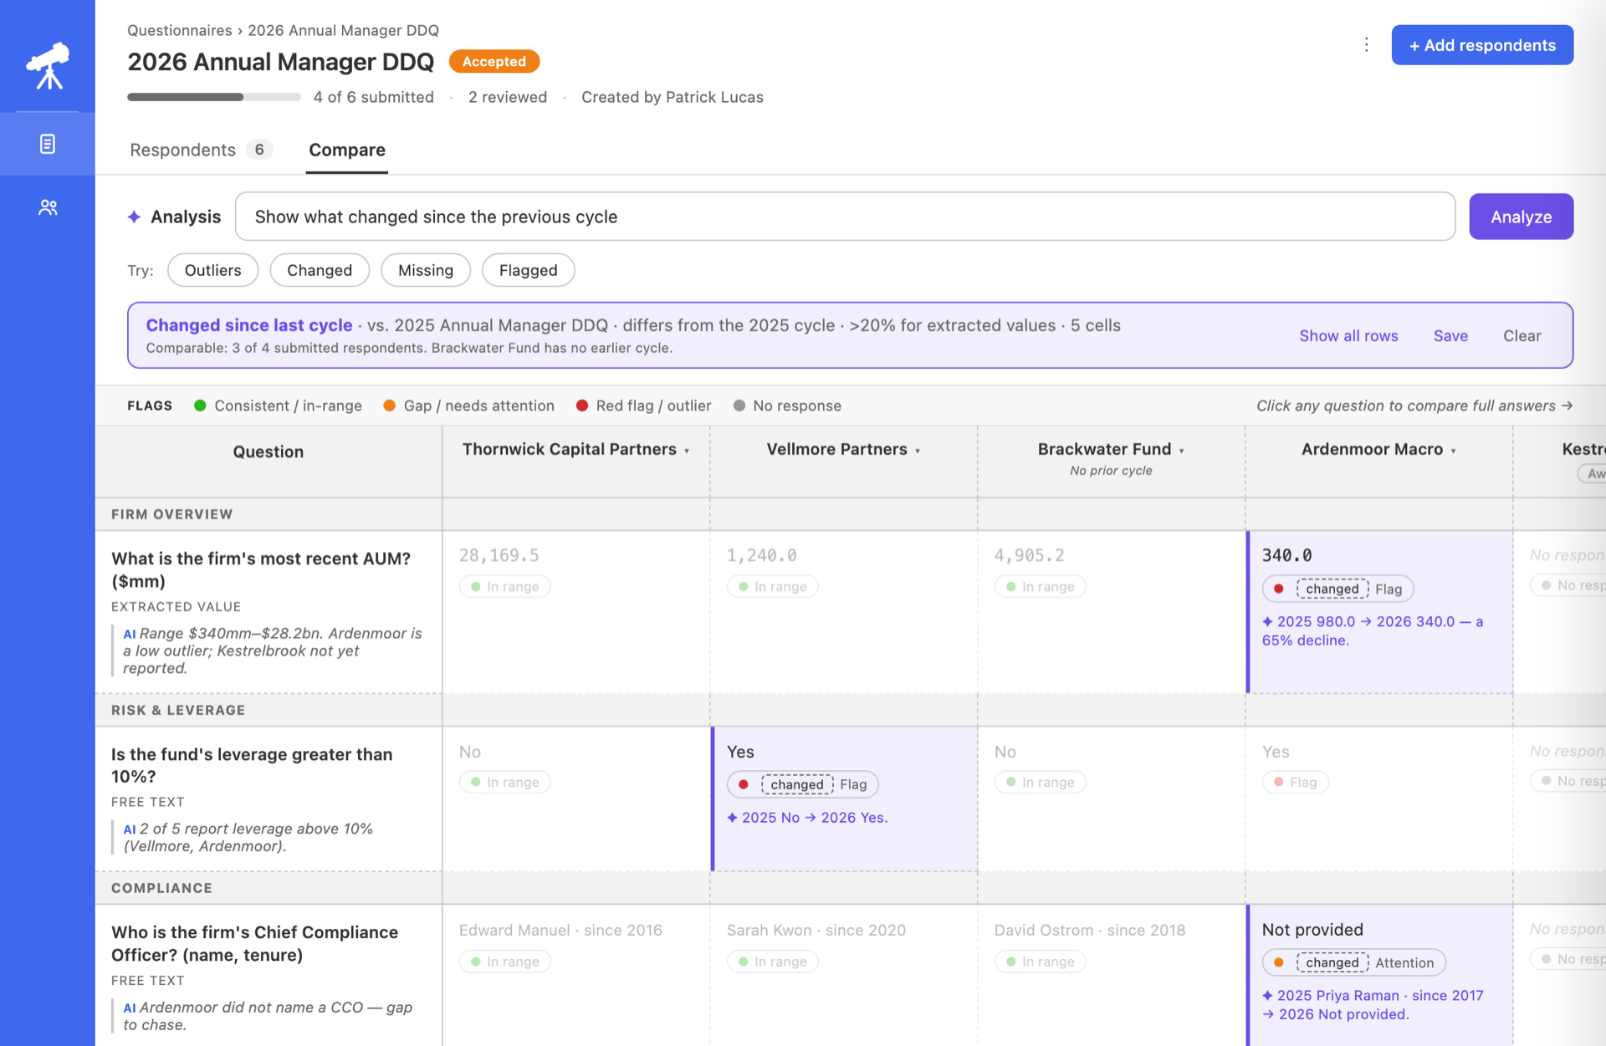
Task: Click the submission progress bar
Action: click(x=214, y=97)
